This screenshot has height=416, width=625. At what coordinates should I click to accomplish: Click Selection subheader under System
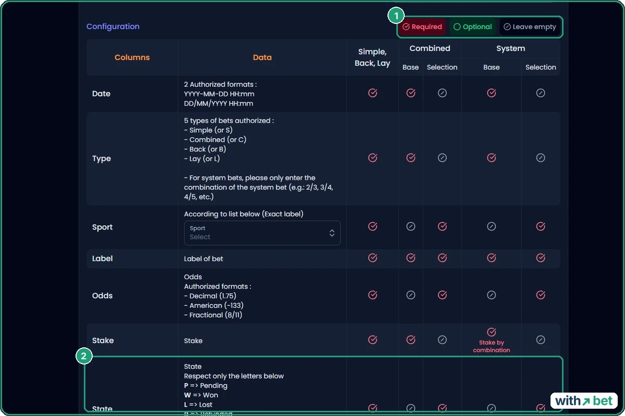[x=541, y=67]
